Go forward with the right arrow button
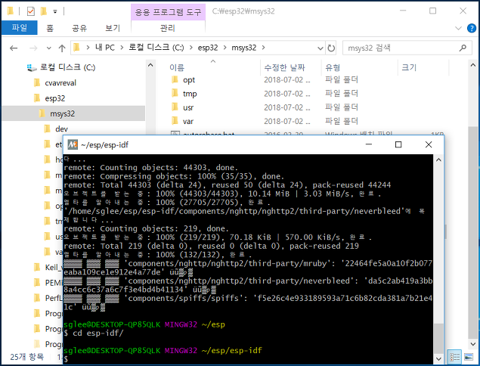480x366 pixels. click(33, 48)
